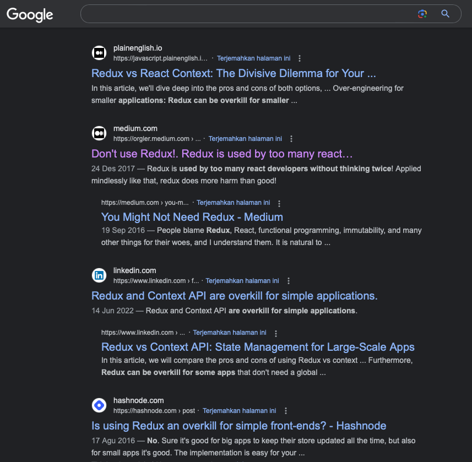
Task: Click the medium.com site name
Action: [135, 128]
